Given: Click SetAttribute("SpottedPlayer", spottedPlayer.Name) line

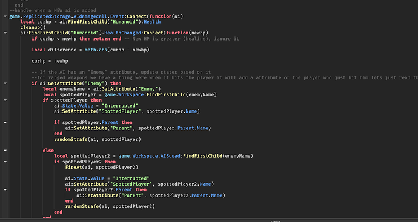Looking at the screenshot, I should click(x=127, y=111).
